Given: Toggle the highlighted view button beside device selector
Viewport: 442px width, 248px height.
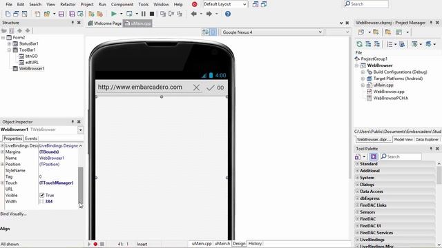Looking at the screenshot, I should 213,32.
